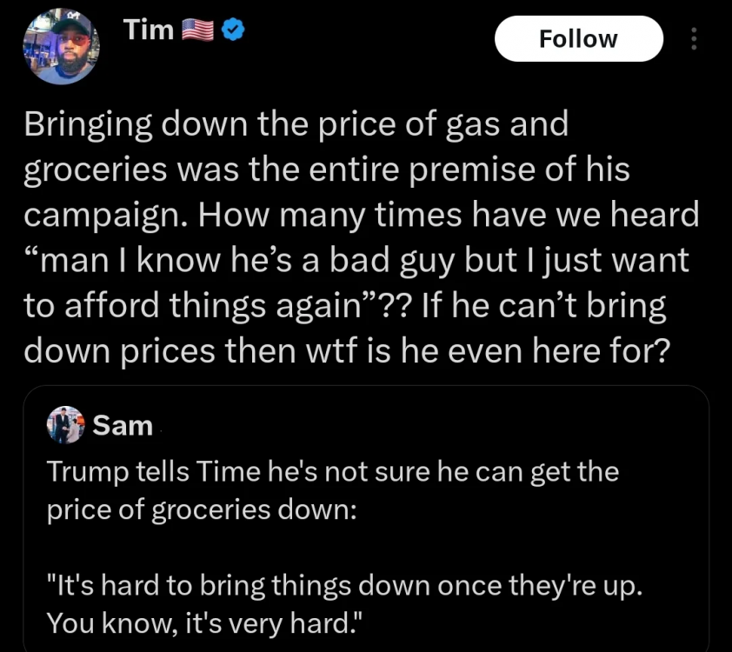Click the text "price of groceries down:"

201,509
